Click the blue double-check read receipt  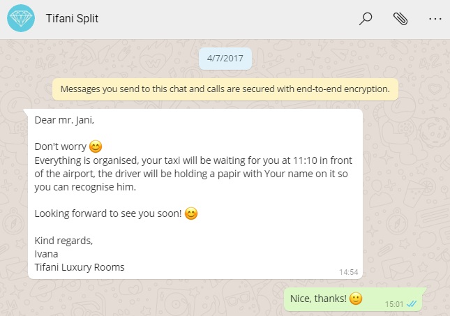412,304
